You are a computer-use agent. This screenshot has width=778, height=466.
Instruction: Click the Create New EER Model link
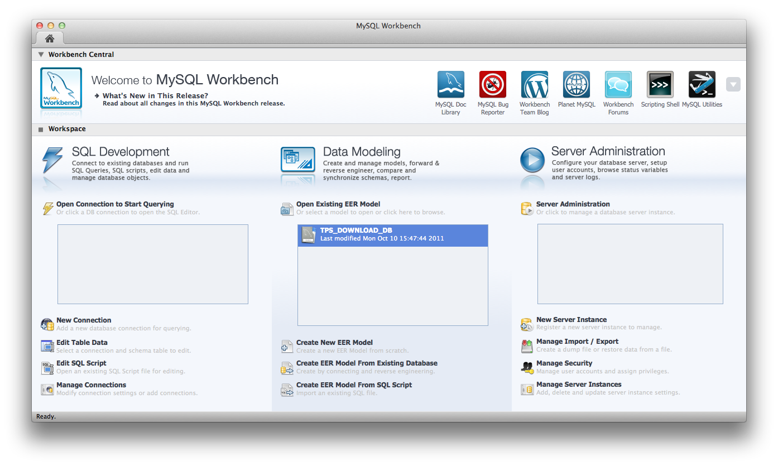point(334,343)
